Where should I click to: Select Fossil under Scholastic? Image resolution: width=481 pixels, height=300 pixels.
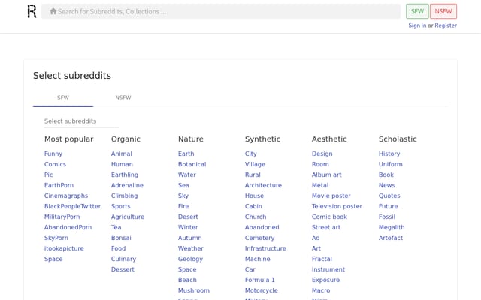coord(387,217)
